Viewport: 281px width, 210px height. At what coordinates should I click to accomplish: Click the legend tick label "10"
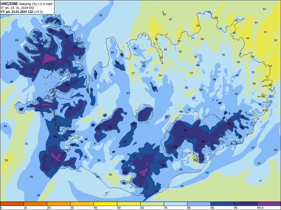25,208
